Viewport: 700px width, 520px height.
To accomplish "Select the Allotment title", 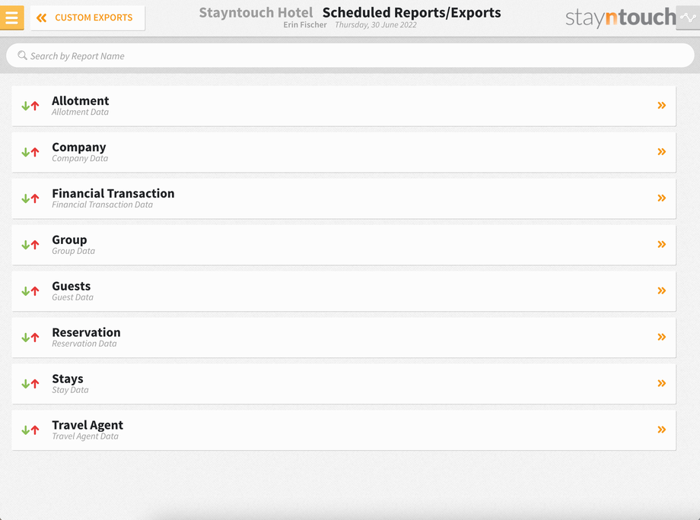I will 81,101.
